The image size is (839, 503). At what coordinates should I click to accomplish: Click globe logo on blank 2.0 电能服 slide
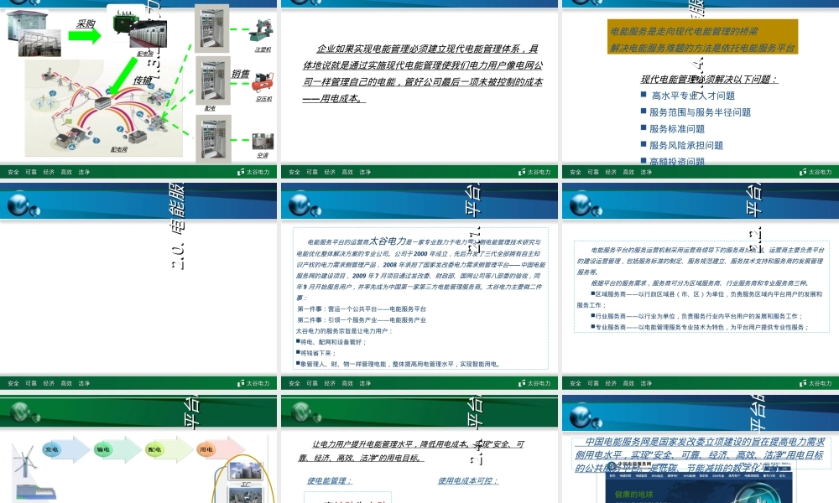click(23, 205)
